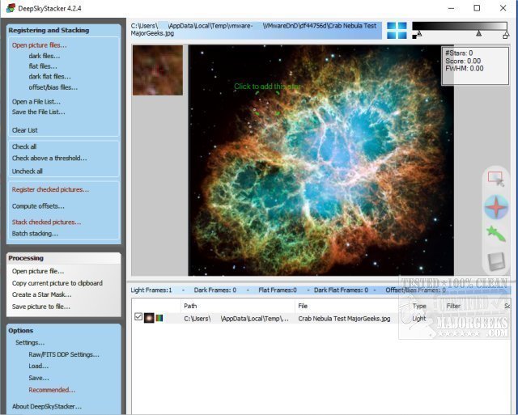The image size is (518, 415).
Task: Open flat files link
Action: coord(43,66)
